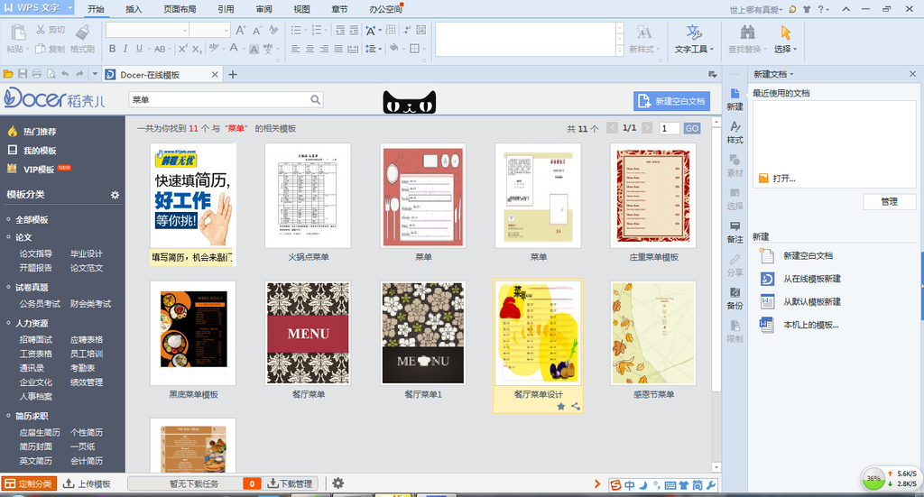Open the font name dropdown
Image resolution: width=924 pixels, height=497 pixels.
185,30
